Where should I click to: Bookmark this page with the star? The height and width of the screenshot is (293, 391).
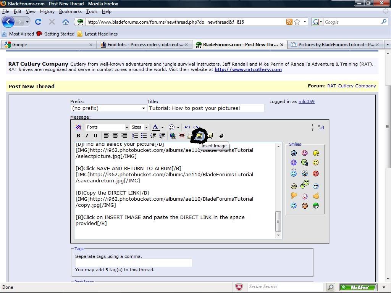(x=297, y=22)
